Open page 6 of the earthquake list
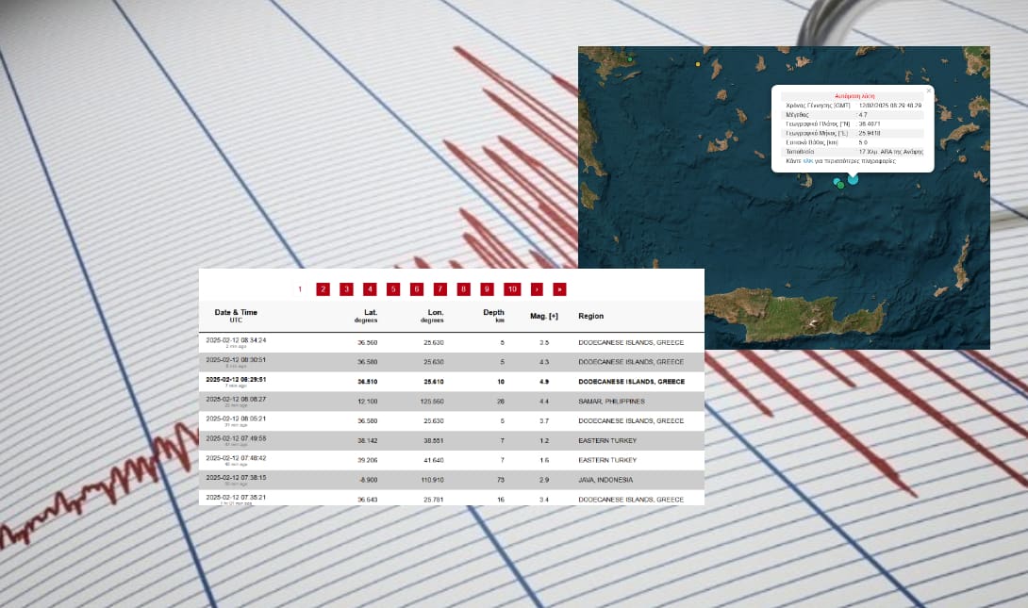The image size is (1028, 608). pyautogui.click(x=416, y=289)
